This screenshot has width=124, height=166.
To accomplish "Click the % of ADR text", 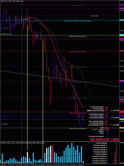I will pyautogui.click(x=116, y=110).
